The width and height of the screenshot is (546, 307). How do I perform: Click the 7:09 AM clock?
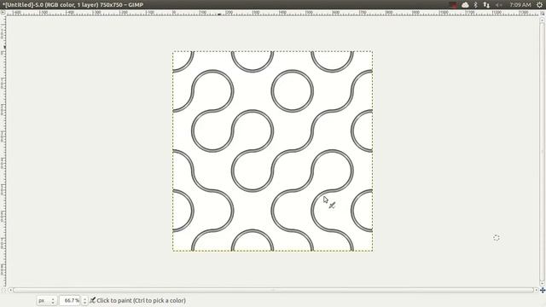coord(520,5)
